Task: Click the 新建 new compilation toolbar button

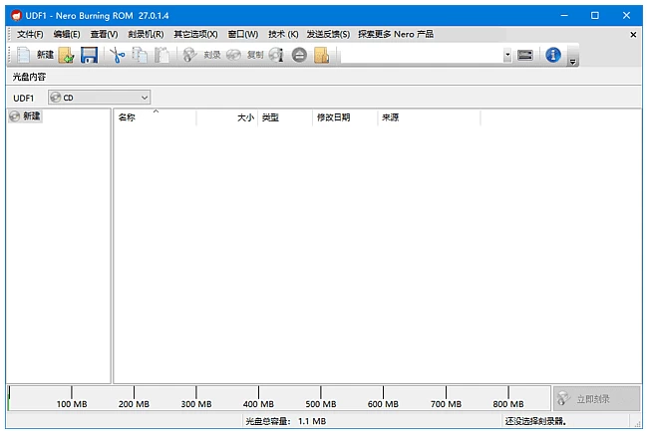Action: click(x=35, y=56)
